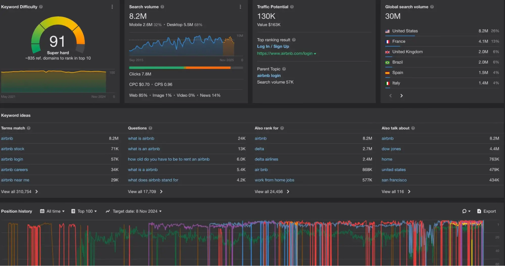The height and width of the screenshot is (266, 505).
Task: Open the work from home jobs link
Action: tap(274, 180)
